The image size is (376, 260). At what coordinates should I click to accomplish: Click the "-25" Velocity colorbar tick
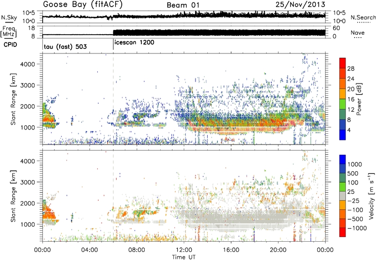click(x=353, y=200)
